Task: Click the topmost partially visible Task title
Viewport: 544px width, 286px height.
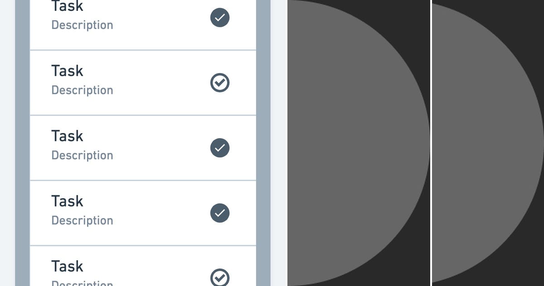Action: click(x=67, y=6)
